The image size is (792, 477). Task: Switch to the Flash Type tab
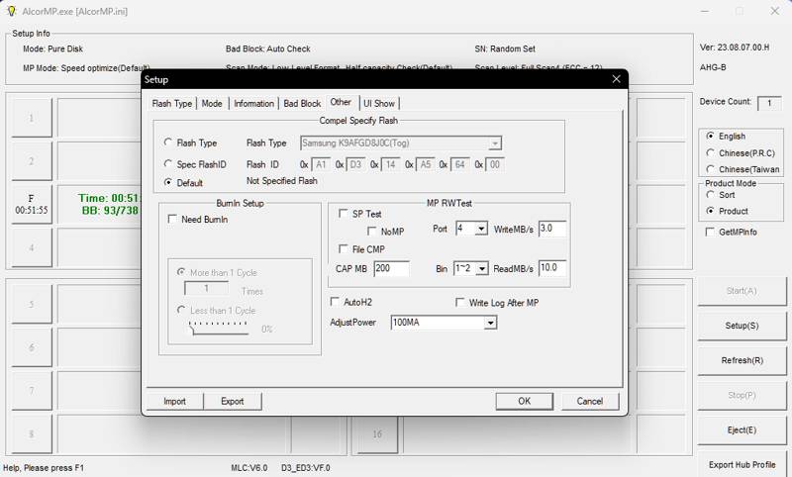[171, 103]
